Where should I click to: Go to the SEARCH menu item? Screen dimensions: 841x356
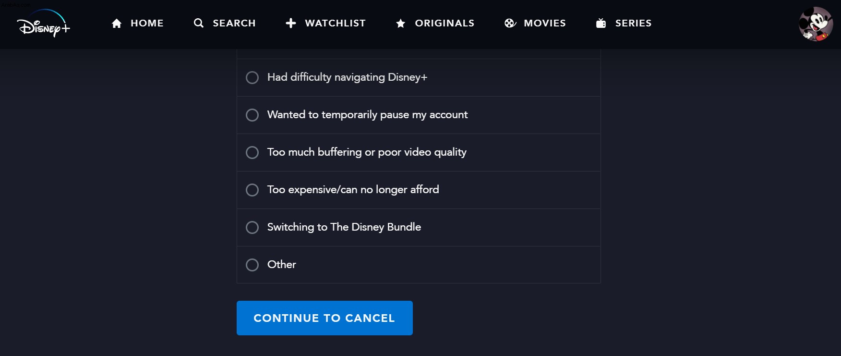click(x=234, y=23)
